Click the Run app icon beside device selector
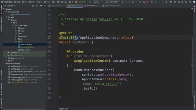This screenshot has width=196, height=110. [123, 2]
